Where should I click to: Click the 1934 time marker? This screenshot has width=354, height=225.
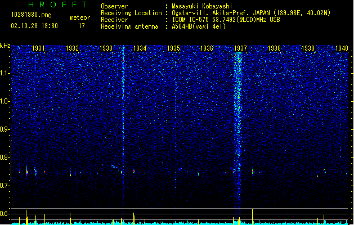pos(140,48)
